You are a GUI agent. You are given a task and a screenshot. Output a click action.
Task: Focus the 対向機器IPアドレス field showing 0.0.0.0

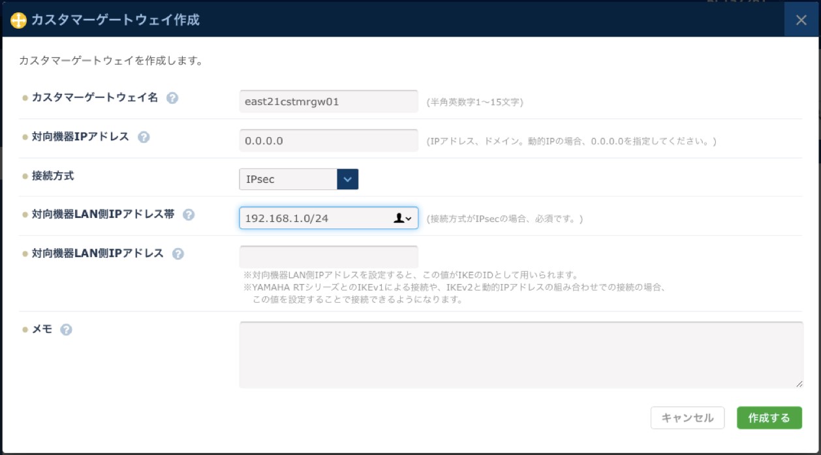(328, 140)
